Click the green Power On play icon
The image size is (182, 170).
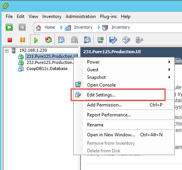click(x=36, y=40)
